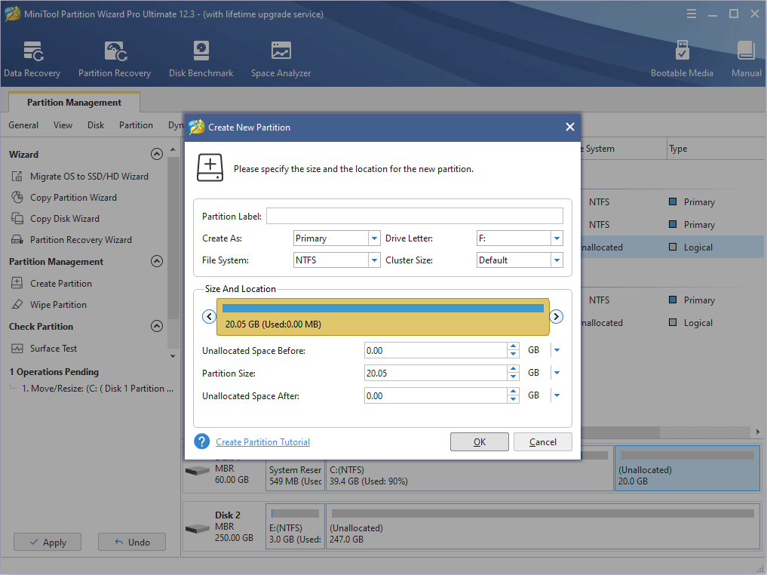Screen dimensions: 767x575
Task: Click Unallocated Space After field
Action: tap(436, 395)
